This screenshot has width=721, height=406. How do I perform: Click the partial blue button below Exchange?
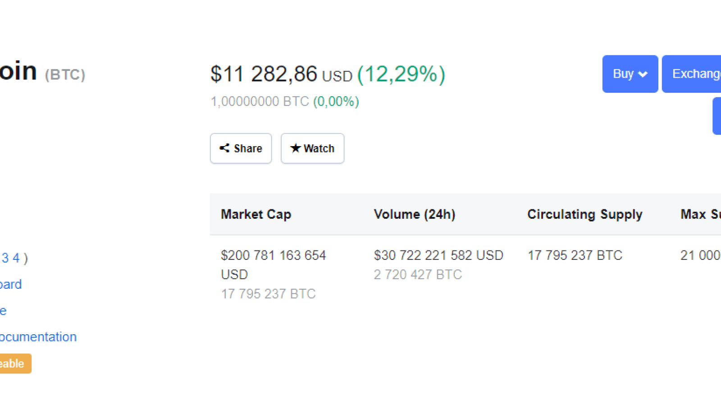click(x=717, y=116)
